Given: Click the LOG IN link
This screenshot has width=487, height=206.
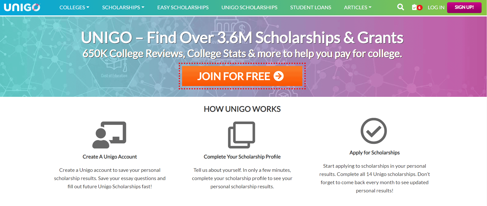Looking at the screenshot, I should tap(436, 7).
